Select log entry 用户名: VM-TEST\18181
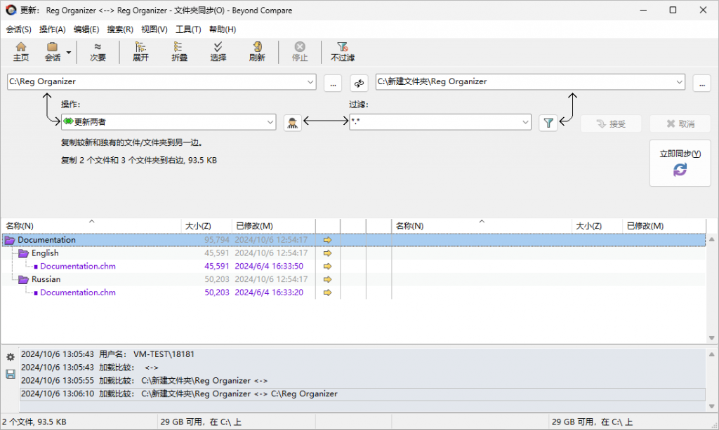 click(362, 354)
